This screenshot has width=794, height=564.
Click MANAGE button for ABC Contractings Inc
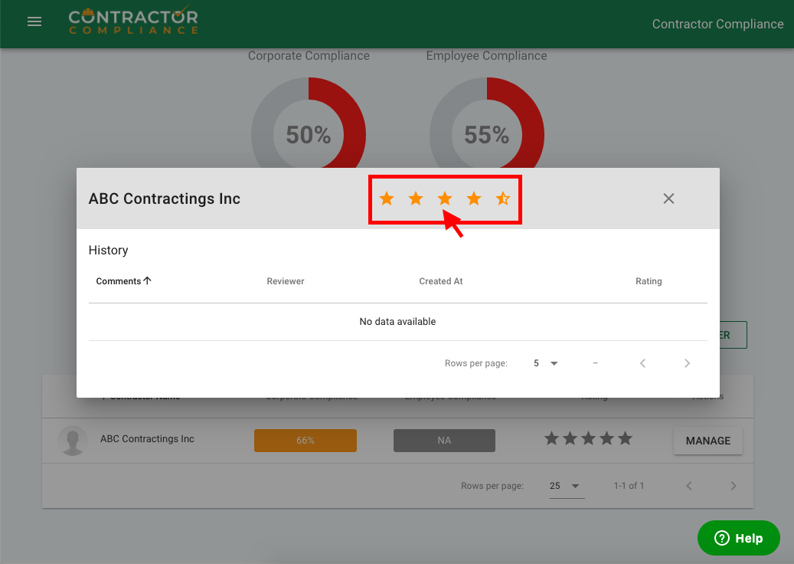(707, 441)
